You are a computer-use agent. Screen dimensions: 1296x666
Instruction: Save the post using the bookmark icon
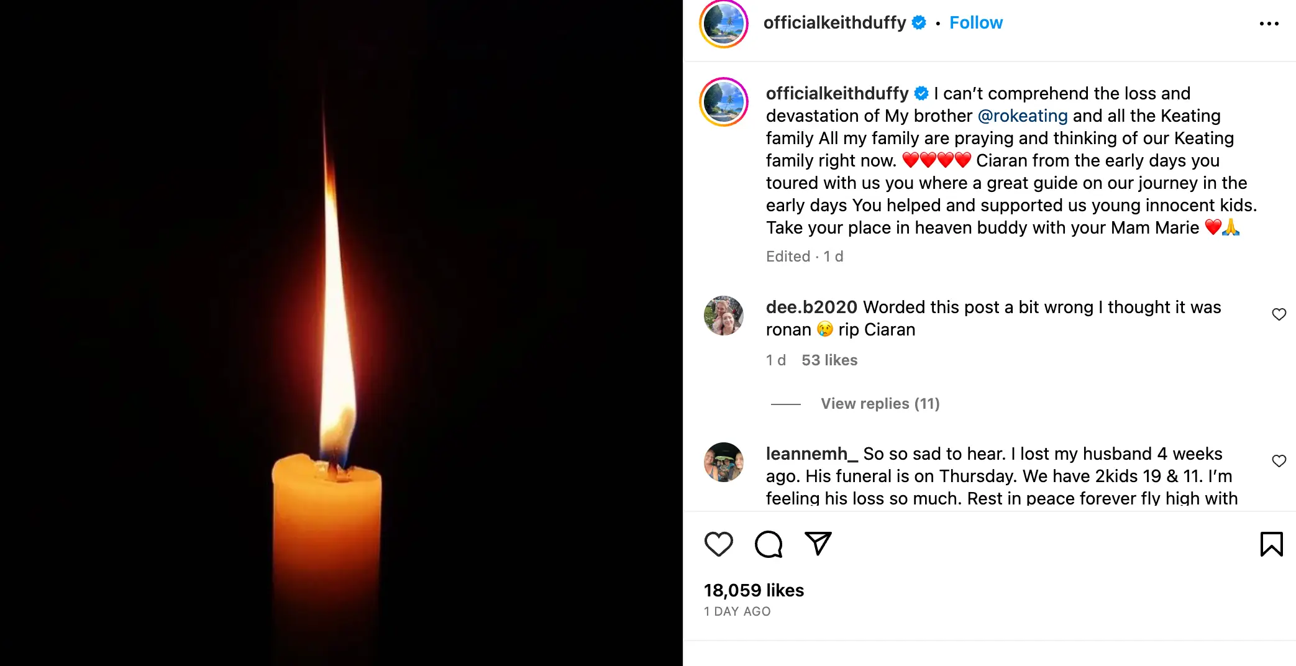click(x=1271, y=544)
